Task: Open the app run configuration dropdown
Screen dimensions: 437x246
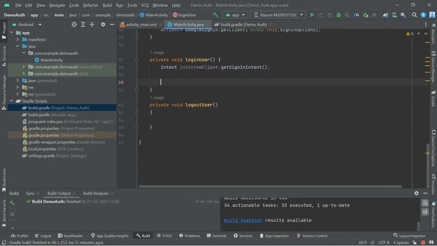Action: click(x=235, y=15)
